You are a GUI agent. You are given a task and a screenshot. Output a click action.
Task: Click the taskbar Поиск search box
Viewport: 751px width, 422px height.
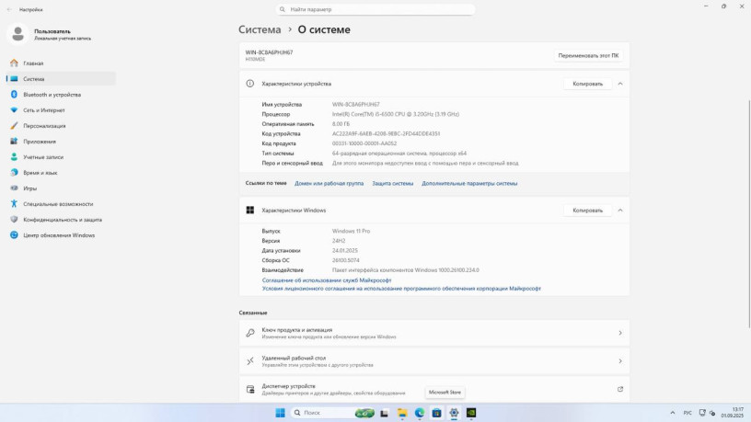point(334,413)
